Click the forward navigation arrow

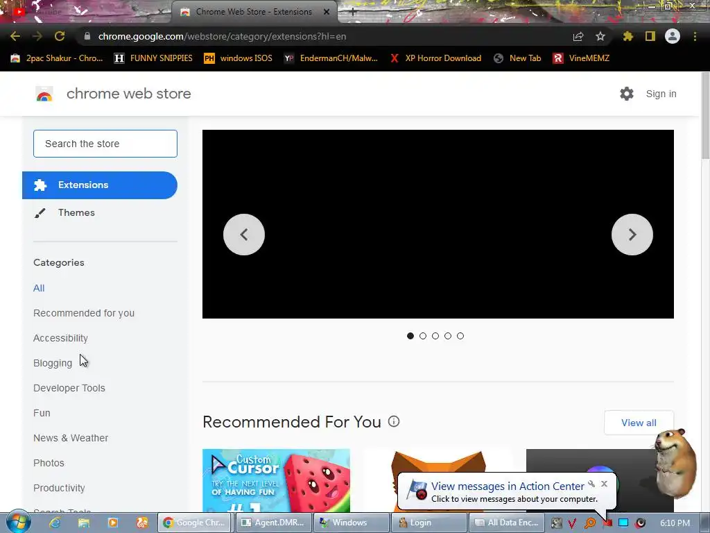click(x=37, y=36)
